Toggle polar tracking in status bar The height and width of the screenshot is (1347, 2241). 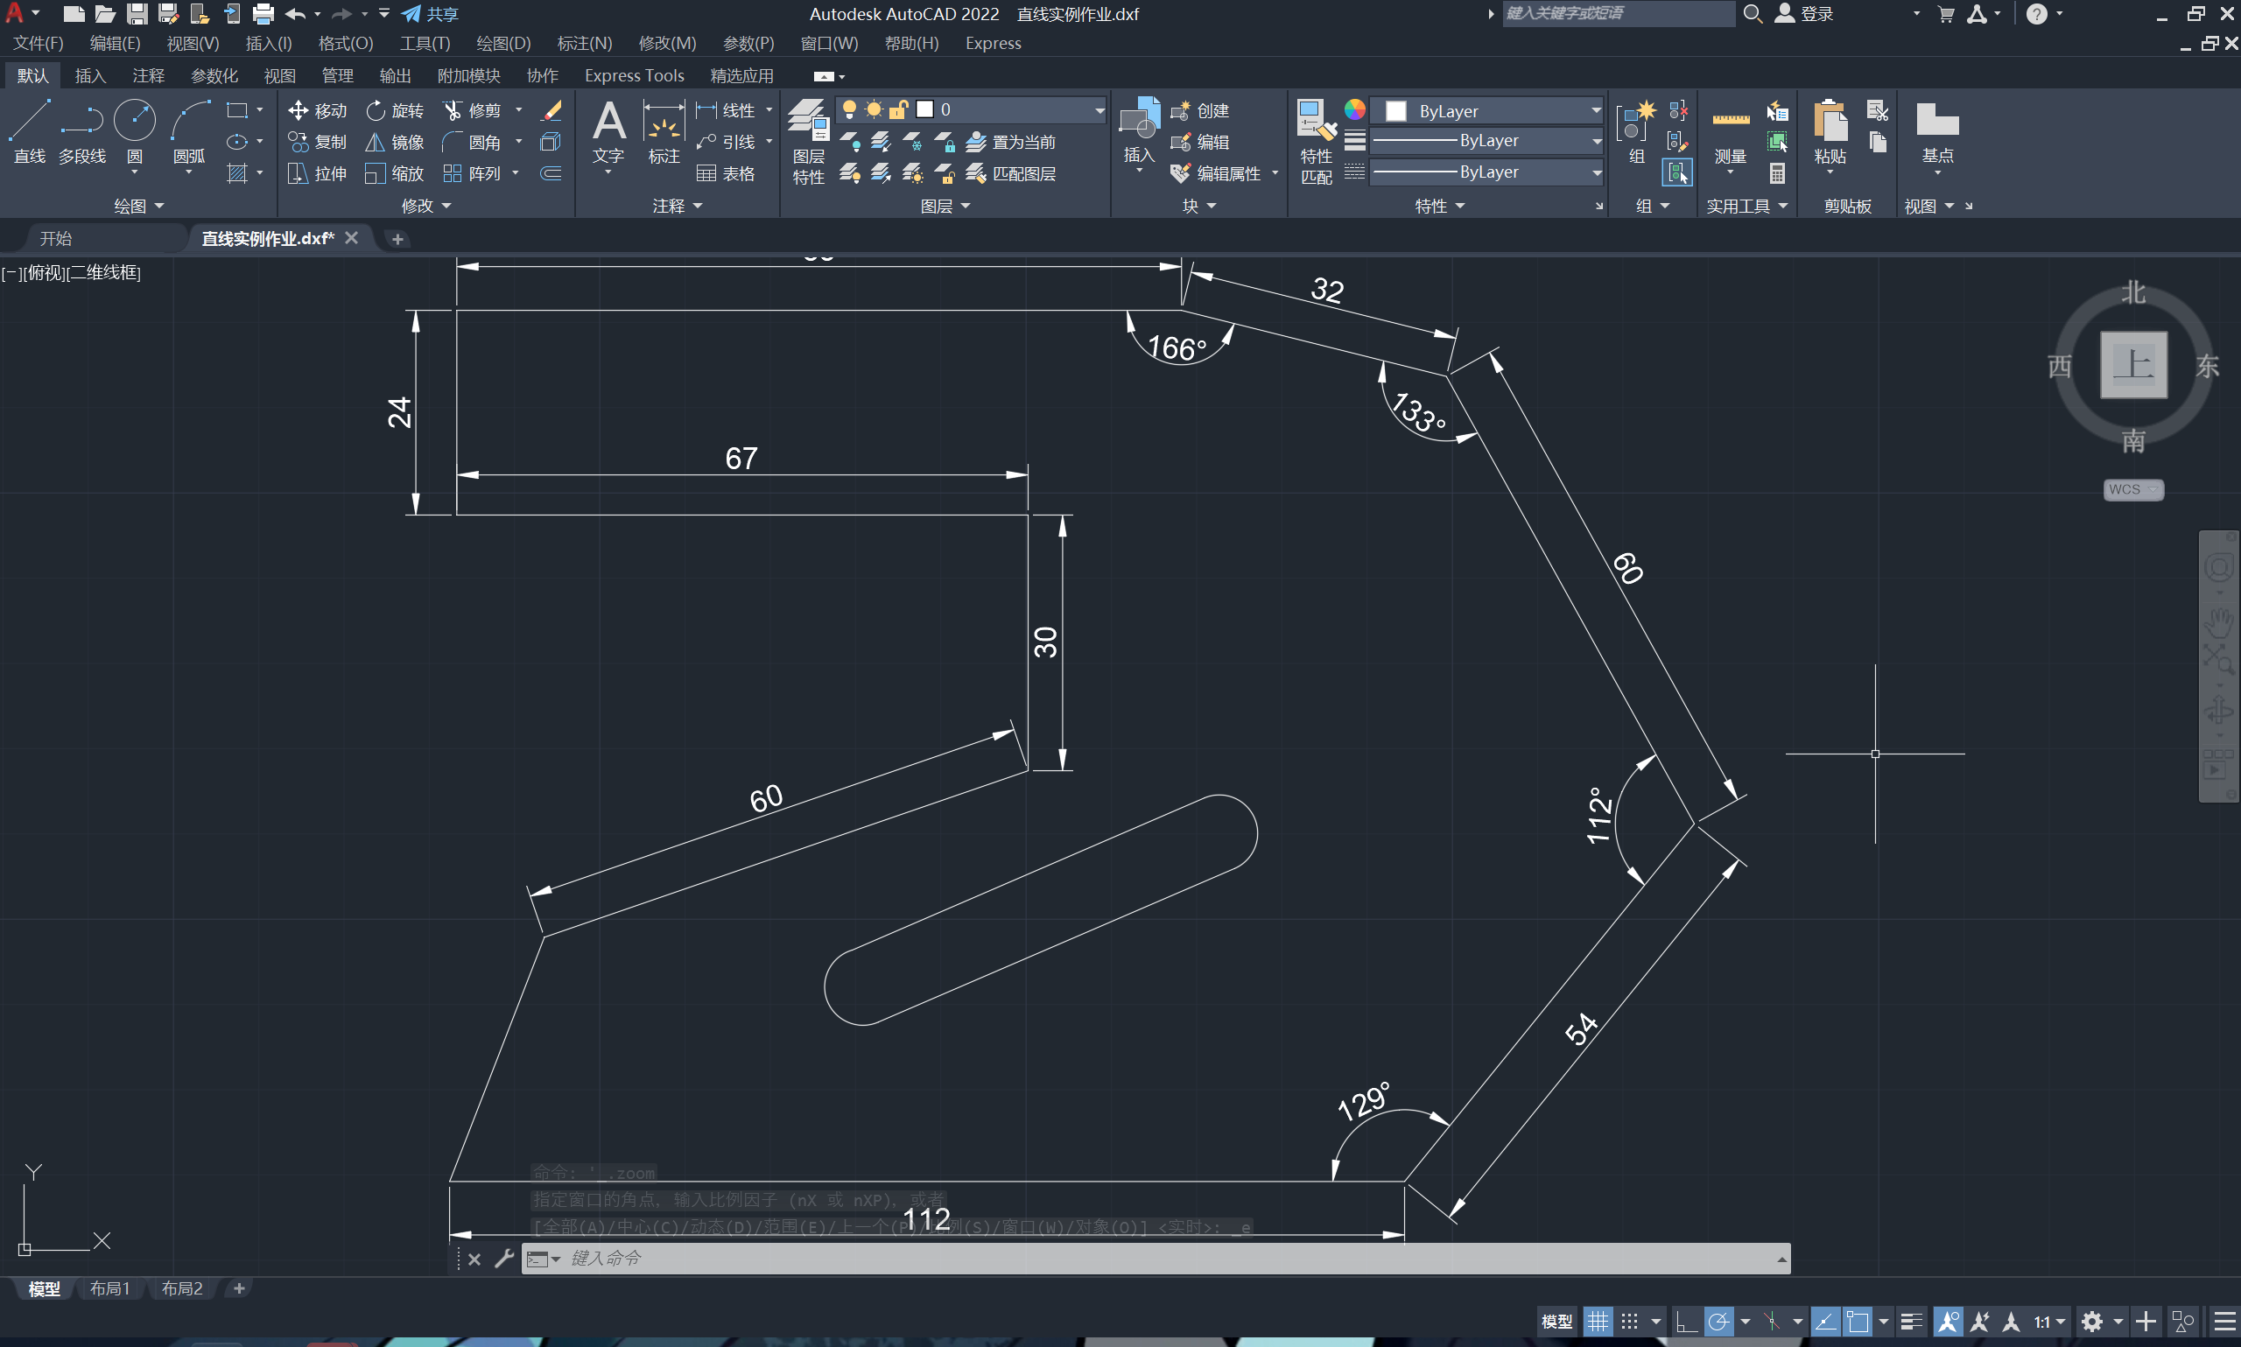click(1718, 1322)
